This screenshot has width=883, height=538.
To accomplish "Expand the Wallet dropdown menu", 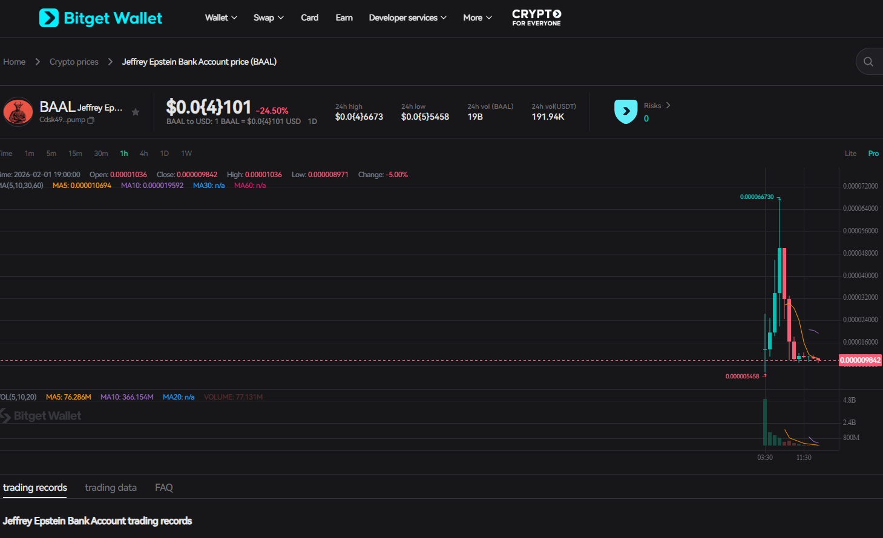I will (221, 18).
